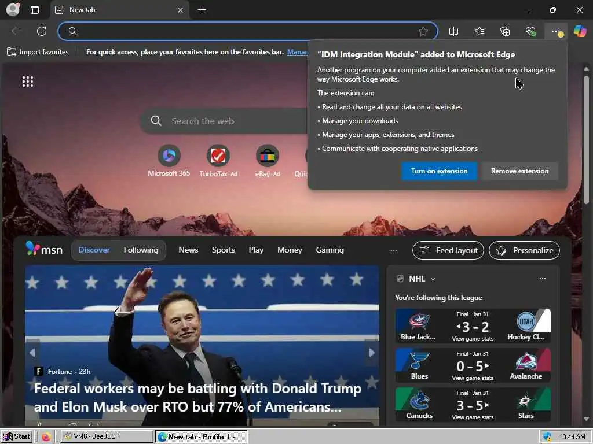This screenshot has width=593, height=444.
Task: Select the Discover feed tab
Action: pos(94,250)
